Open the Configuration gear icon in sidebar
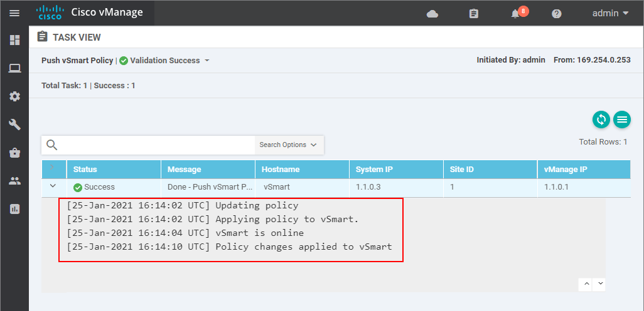The image size is (644, 311). (x=15, y=96)
